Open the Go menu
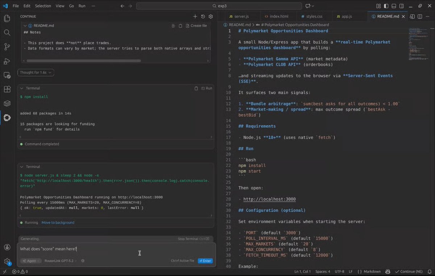The width and height of the screenshot is (435, 276). click(x=71, y=6)
